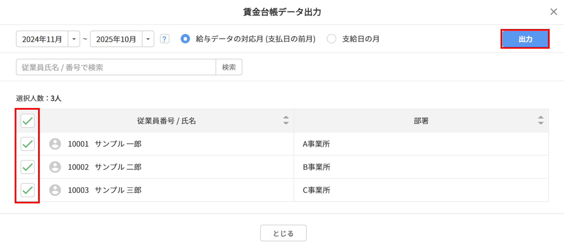Open the 2024年11月 start month dropdown
This screenshot has height=250, width=564.
tap(74, 39)
